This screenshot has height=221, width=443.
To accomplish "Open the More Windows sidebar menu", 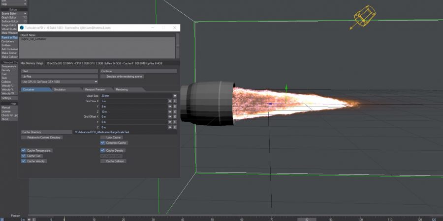I will pos(9,33).
